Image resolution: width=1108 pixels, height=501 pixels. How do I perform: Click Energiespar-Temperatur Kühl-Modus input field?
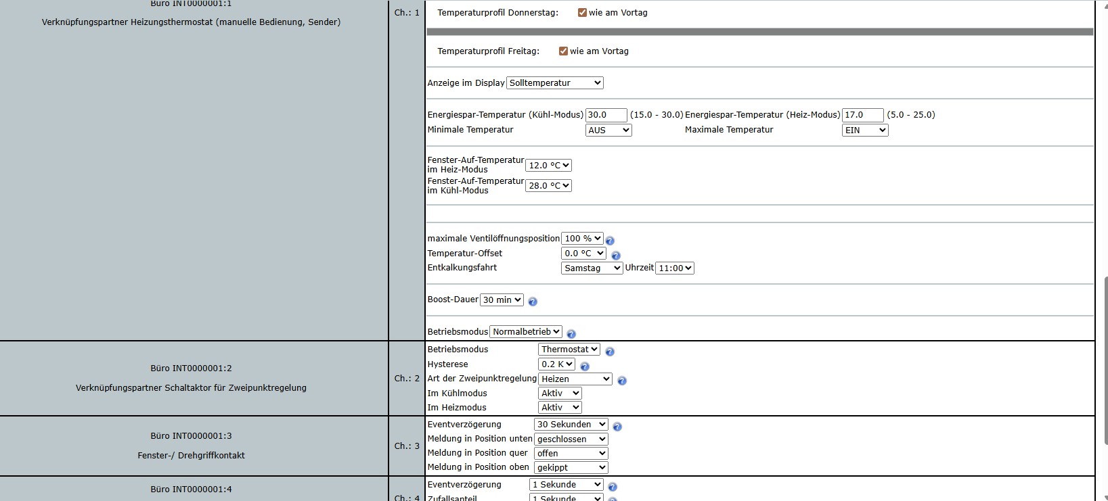tap(606, 115)
